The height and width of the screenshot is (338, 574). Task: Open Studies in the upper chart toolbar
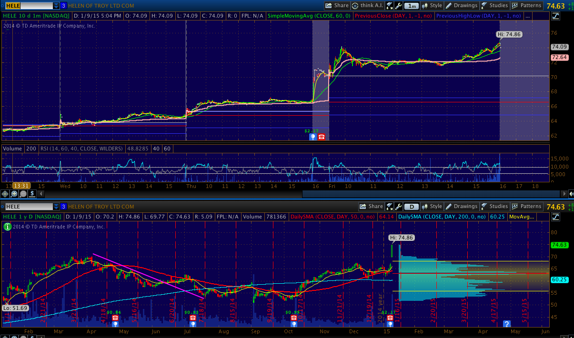(x=494, y=6)
